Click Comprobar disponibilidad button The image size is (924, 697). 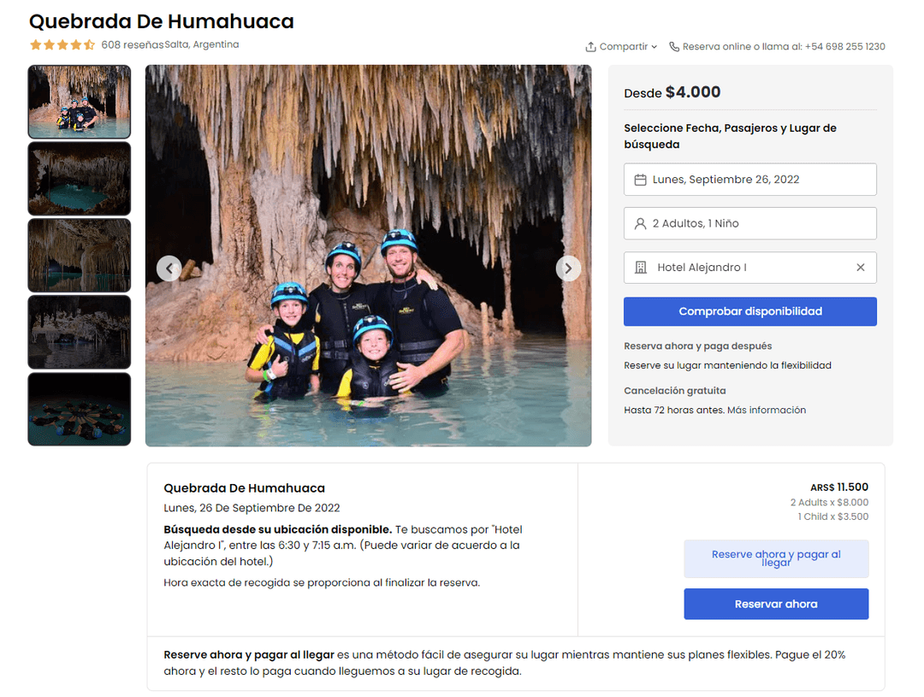click(749, 311)
